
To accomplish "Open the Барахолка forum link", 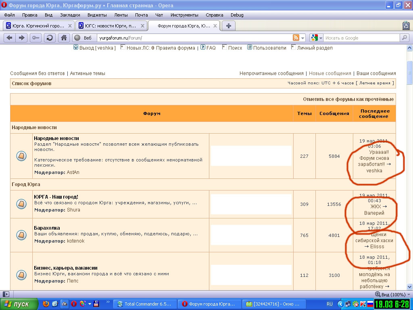I will click(x=47, y=228).
